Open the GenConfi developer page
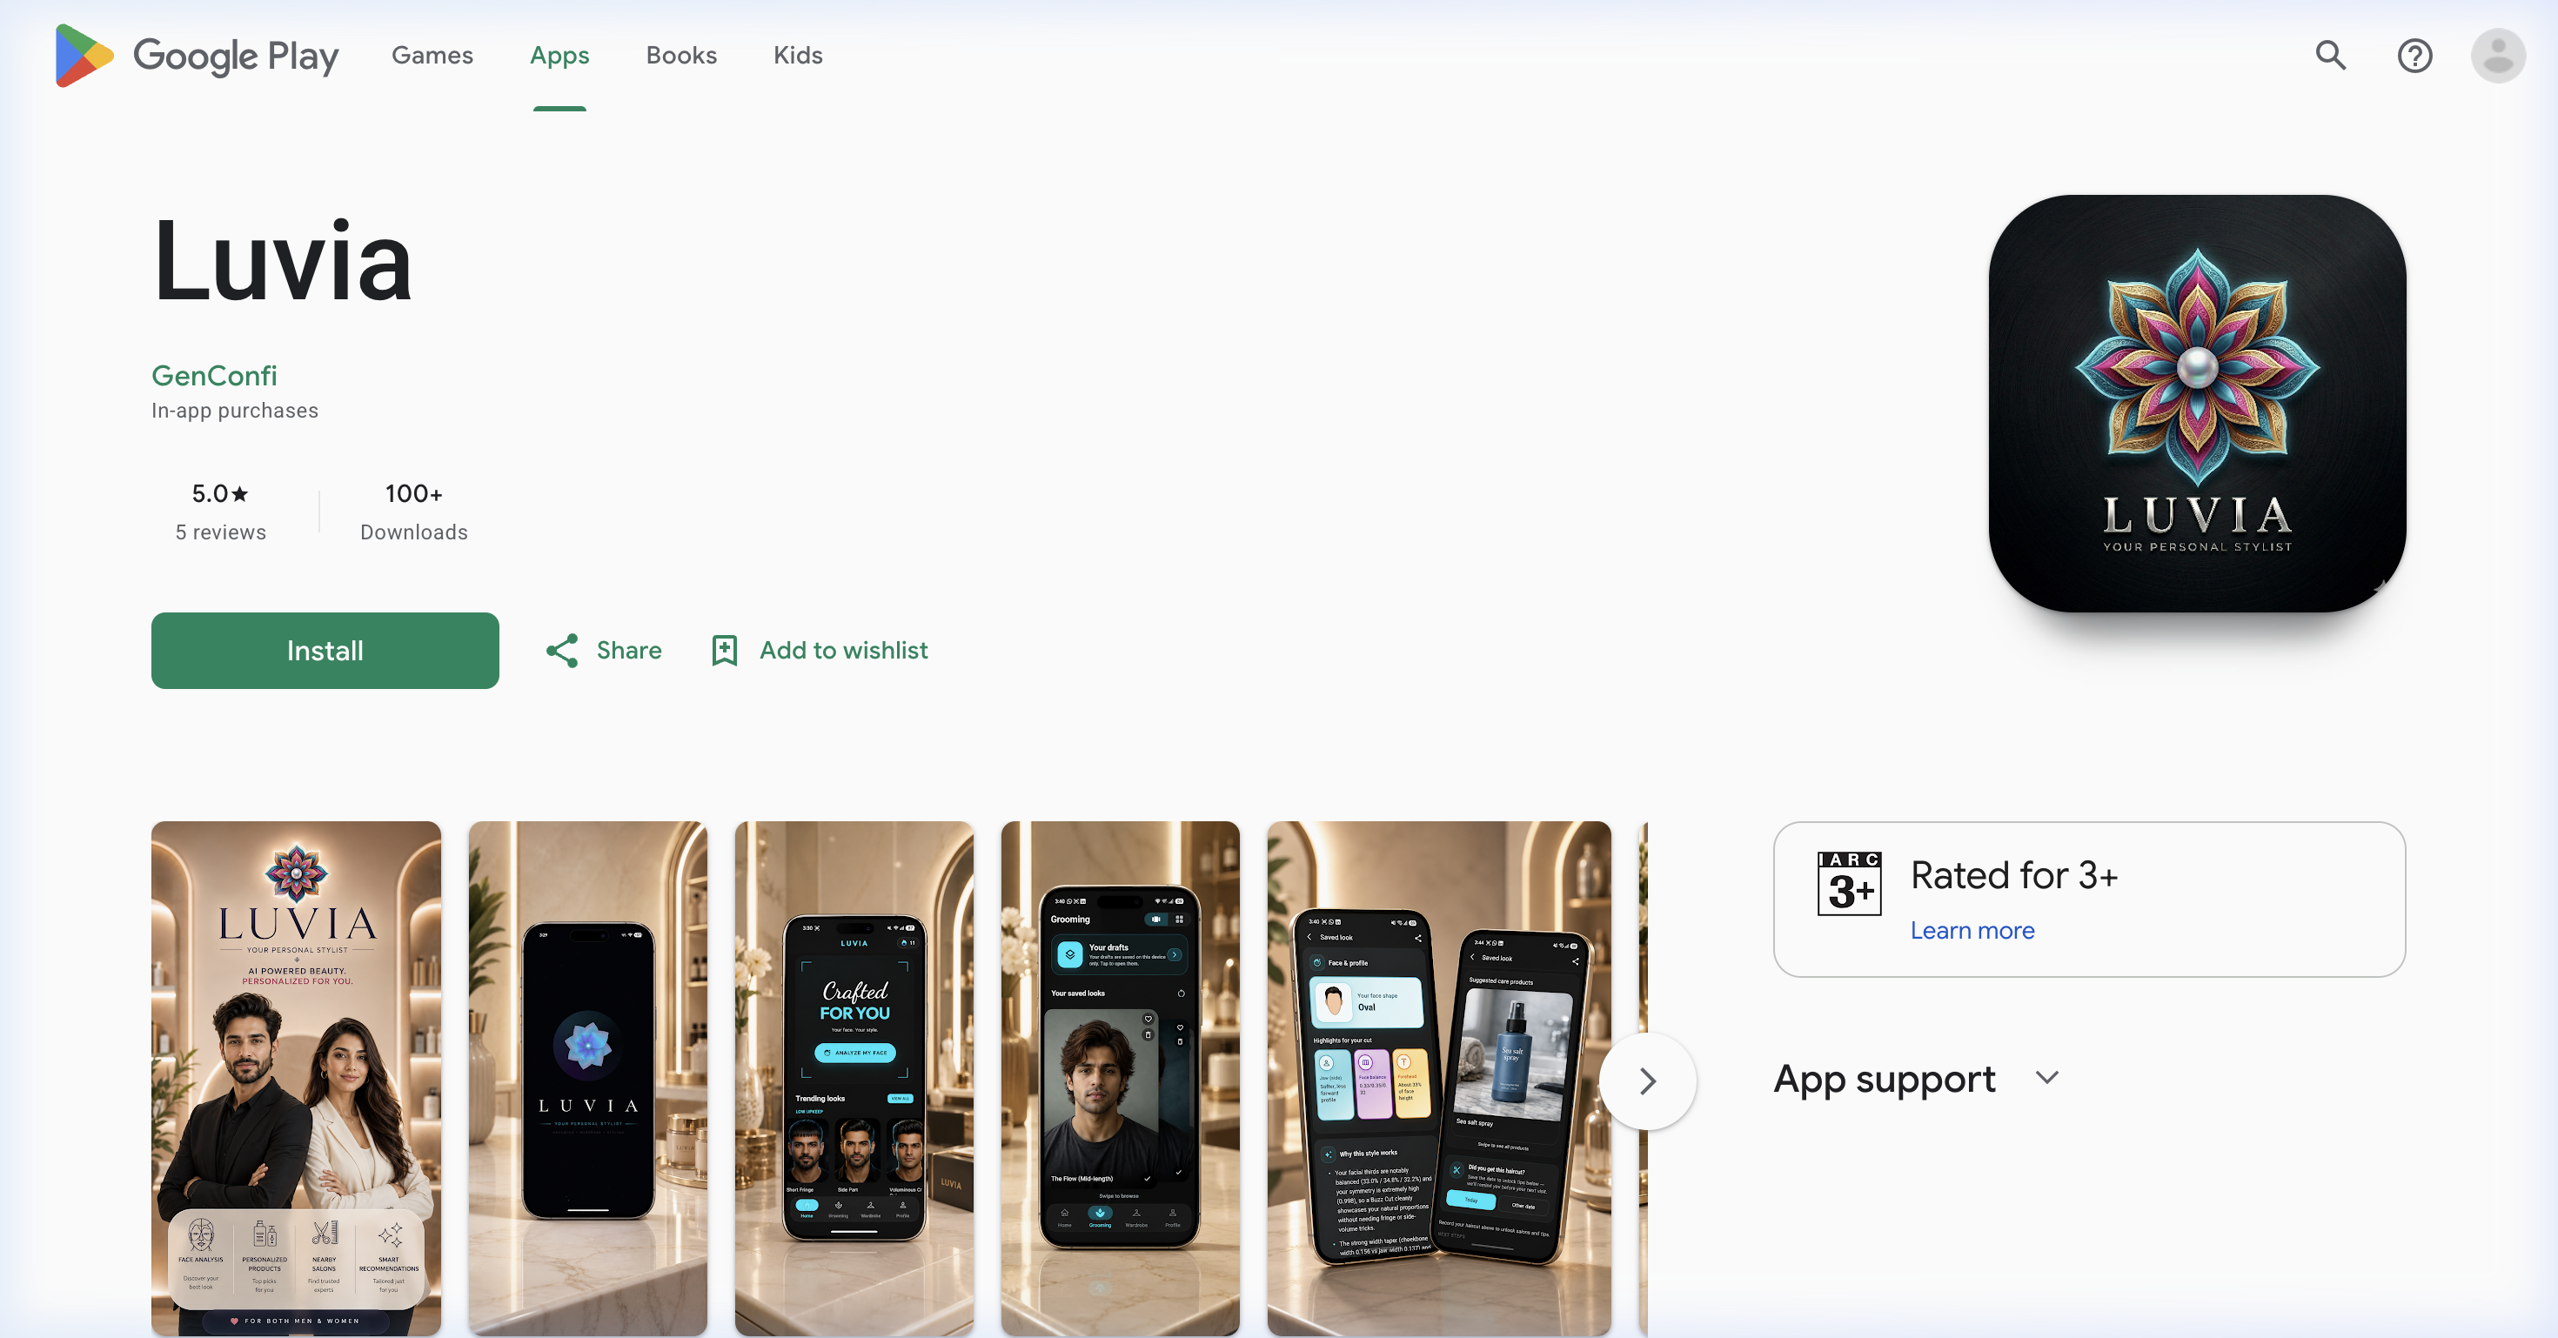 point(213,376)
